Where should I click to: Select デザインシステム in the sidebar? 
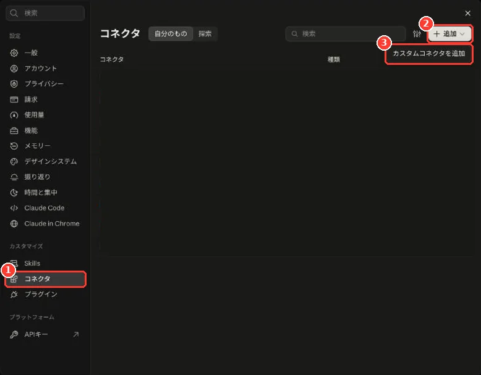point(45,162)
